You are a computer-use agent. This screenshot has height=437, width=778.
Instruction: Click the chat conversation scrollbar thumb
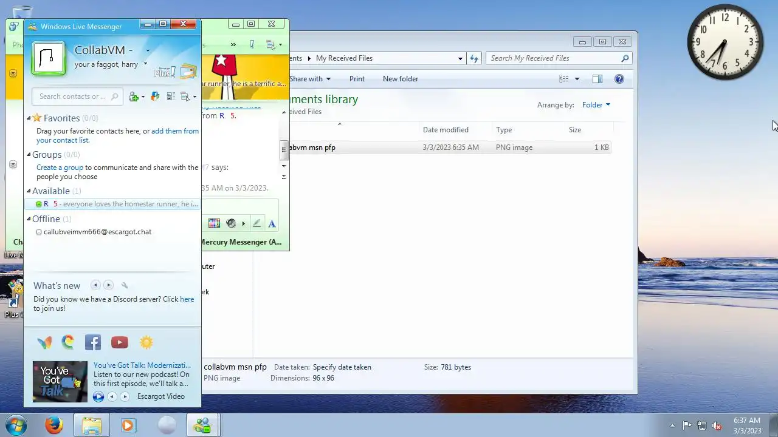click(x=283, y=151)
